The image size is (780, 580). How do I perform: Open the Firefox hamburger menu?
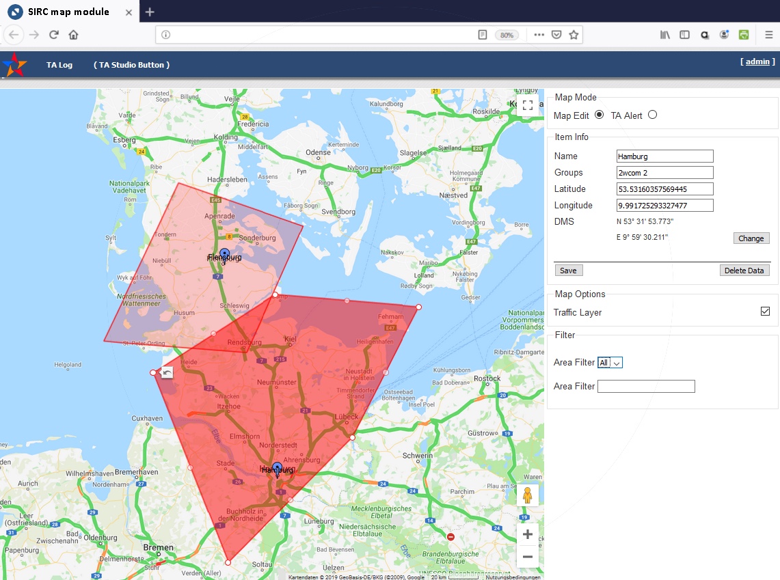(x=768, y=35)
